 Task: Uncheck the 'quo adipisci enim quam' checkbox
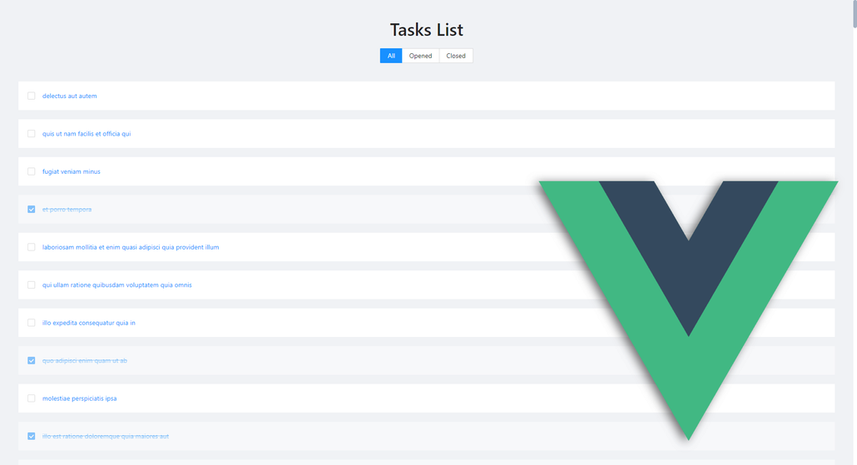click(x=32, y=361)
